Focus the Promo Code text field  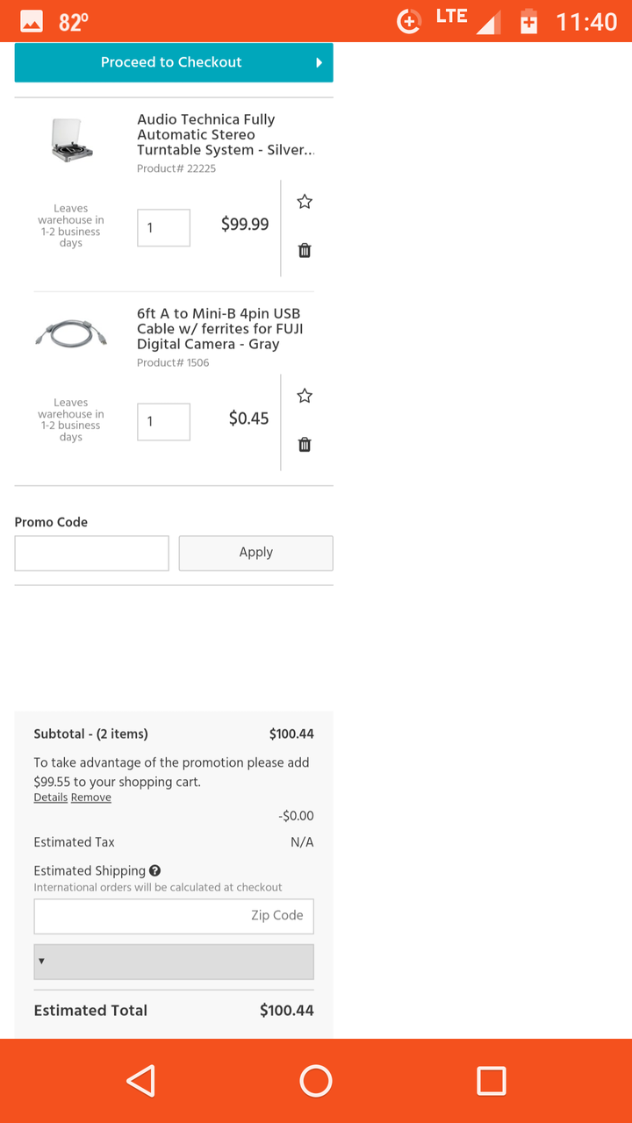(x=91, y=553)
